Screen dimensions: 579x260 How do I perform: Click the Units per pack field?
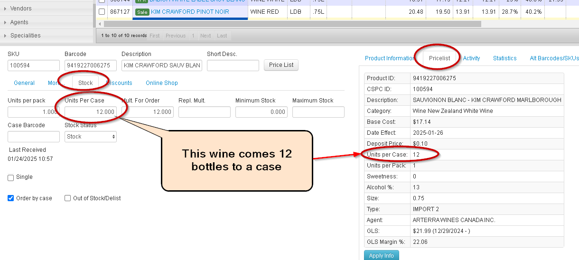pyautogui.click(x=34, y=112)
